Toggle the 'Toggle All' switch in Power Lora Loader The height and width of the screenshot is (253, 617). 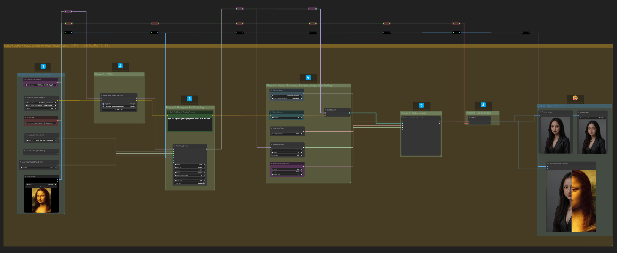pos(103,104)
